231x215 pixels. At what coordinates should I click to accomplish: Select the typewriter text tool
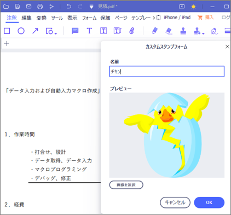[x=89, y=31]
